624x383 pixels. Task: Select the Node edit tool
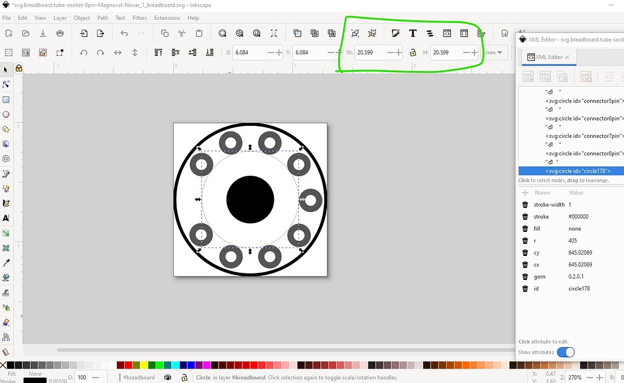6,85
